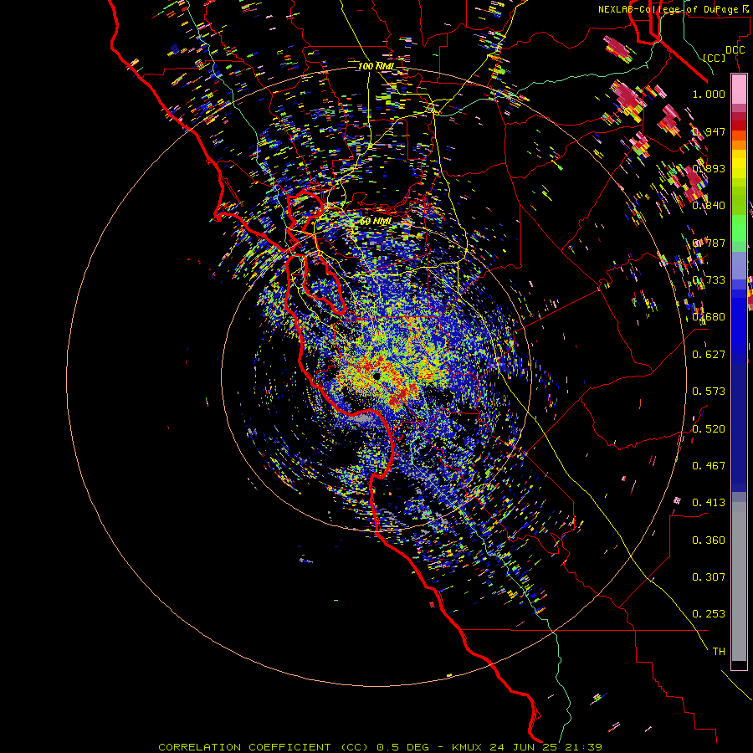
Task: Pick the gray color bar segment
Action: click(x=739, y=581)
